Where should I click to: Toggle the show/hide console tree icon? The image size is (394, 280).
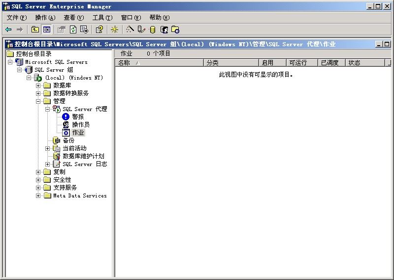47,29
